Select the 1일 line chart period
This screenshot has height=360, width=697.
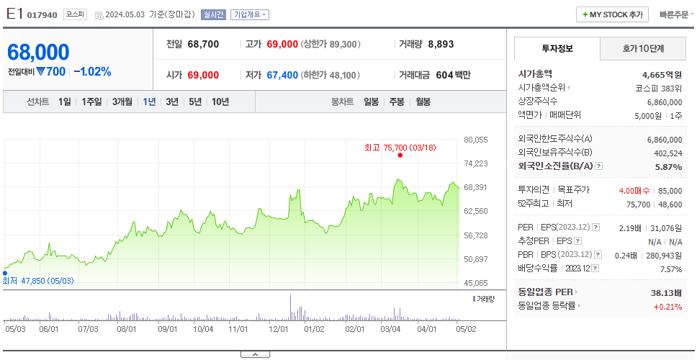(65, 102)
